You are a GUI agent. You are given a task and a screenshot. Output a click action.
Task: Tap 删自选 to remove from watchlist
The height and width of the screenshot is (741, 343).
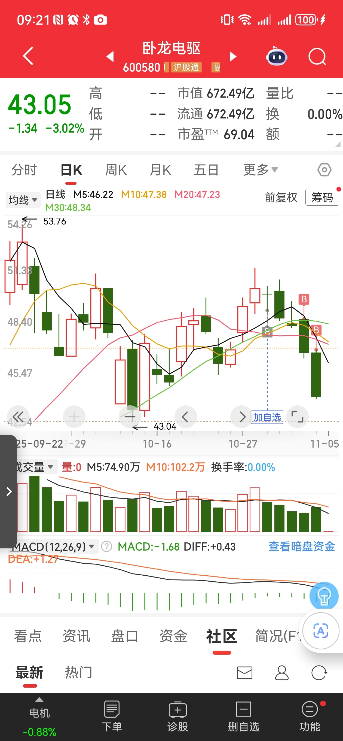pos(244,716)
